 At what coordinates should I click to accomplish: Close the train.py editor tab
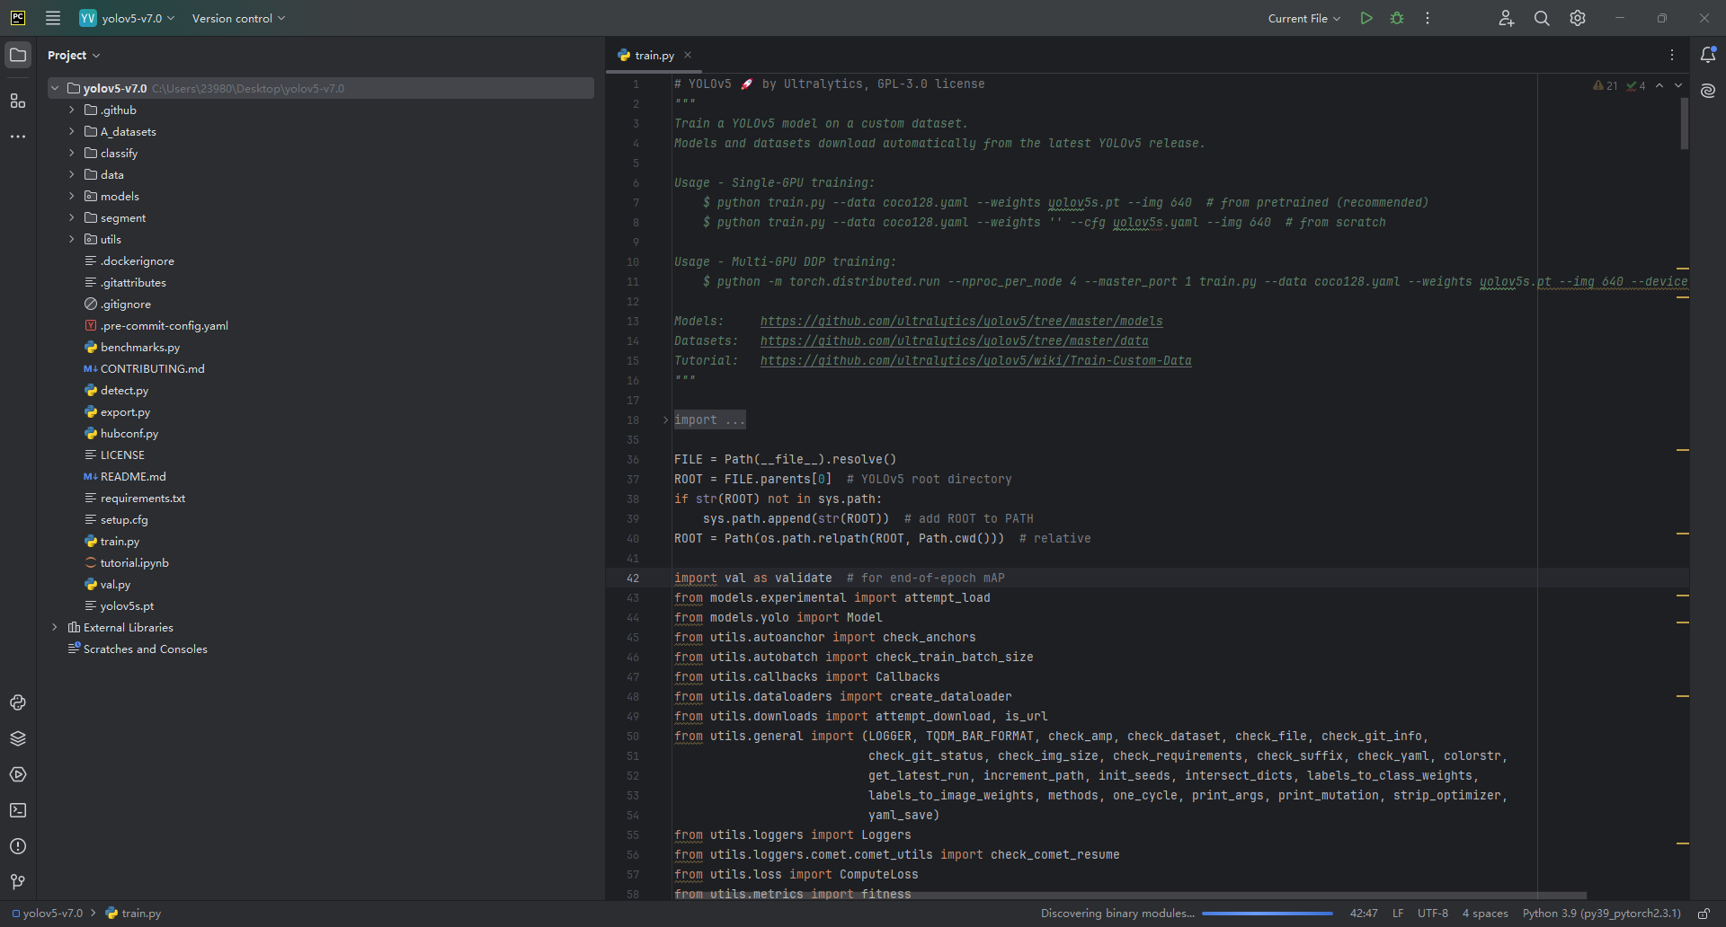tap(688, 55)
